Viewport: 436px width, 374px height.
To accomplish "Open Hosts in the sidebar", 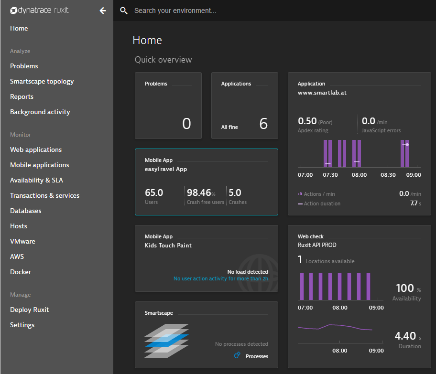I will pyautogui.click(x=19, y=226).
